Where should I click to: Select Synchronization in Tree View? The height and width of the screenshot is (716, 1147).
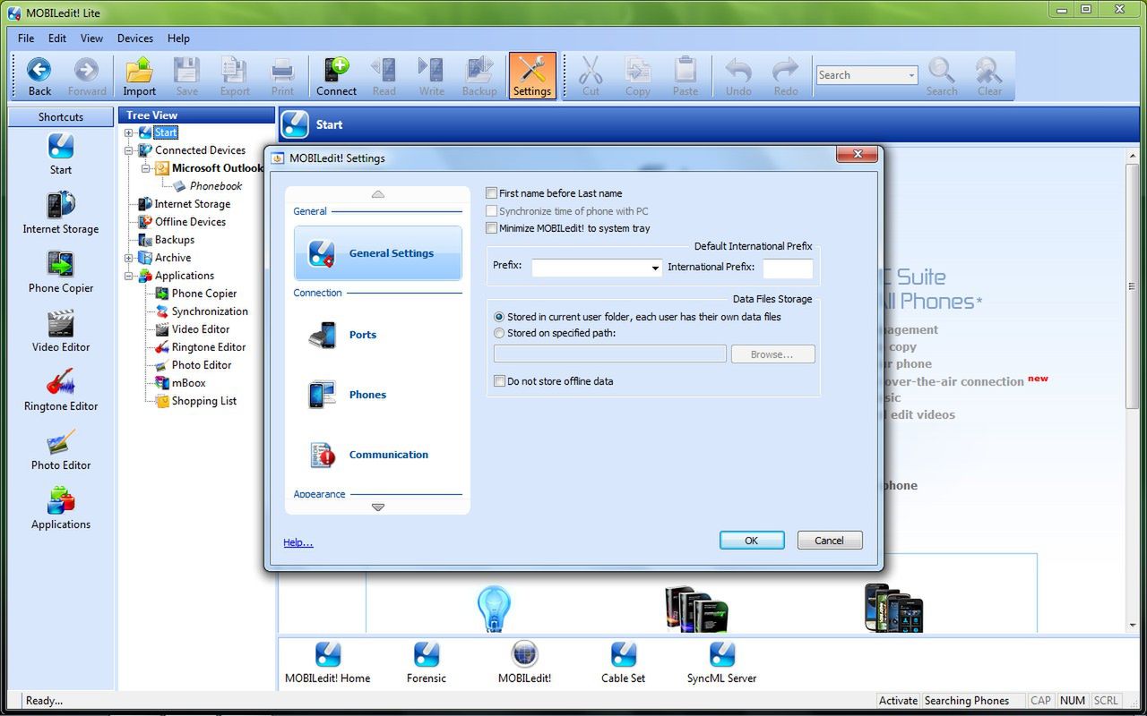[x=210, y=311]
